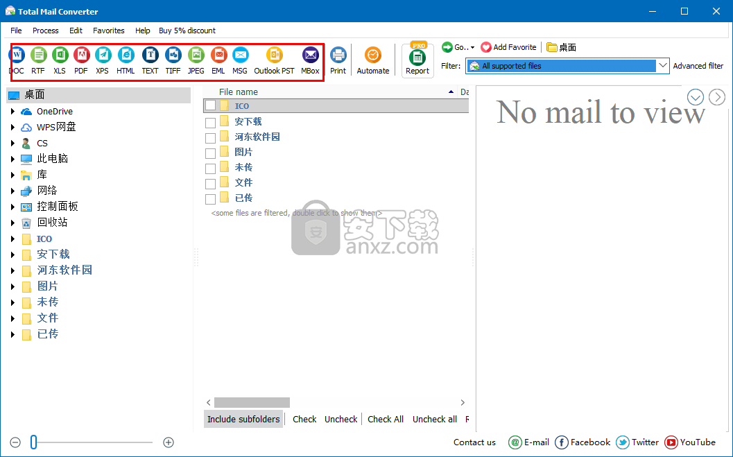This screenshot has height=457, width=733.
Task: Check the ICO folder checkbox
Action: pyautogui.click(x=210, y=105)
